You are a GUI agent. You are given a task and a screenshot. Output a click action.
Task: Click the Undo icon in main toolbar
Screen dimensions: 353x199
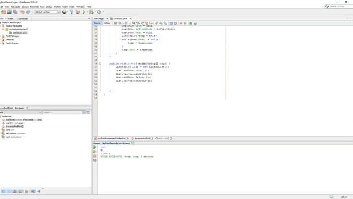click(23, 12)
